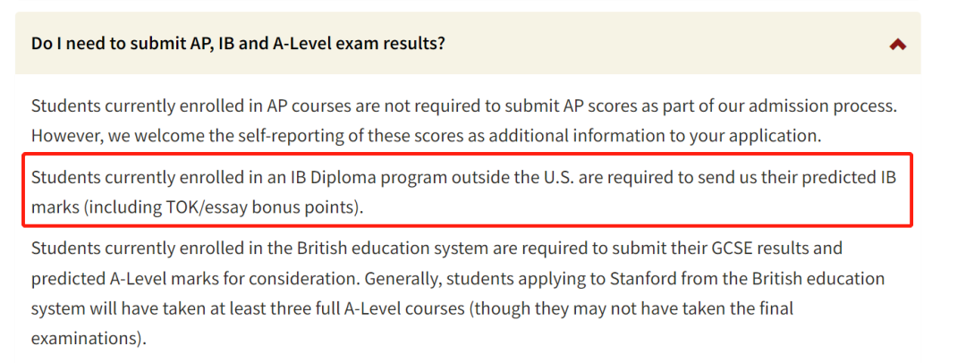Click the final word 'examinations).'

point(89,338)
